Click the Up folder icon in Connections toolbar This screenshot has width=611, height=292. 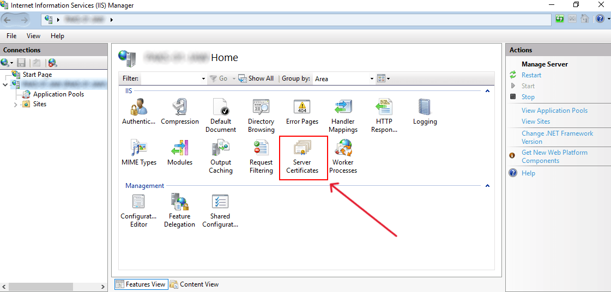click(x=37, y=62)
